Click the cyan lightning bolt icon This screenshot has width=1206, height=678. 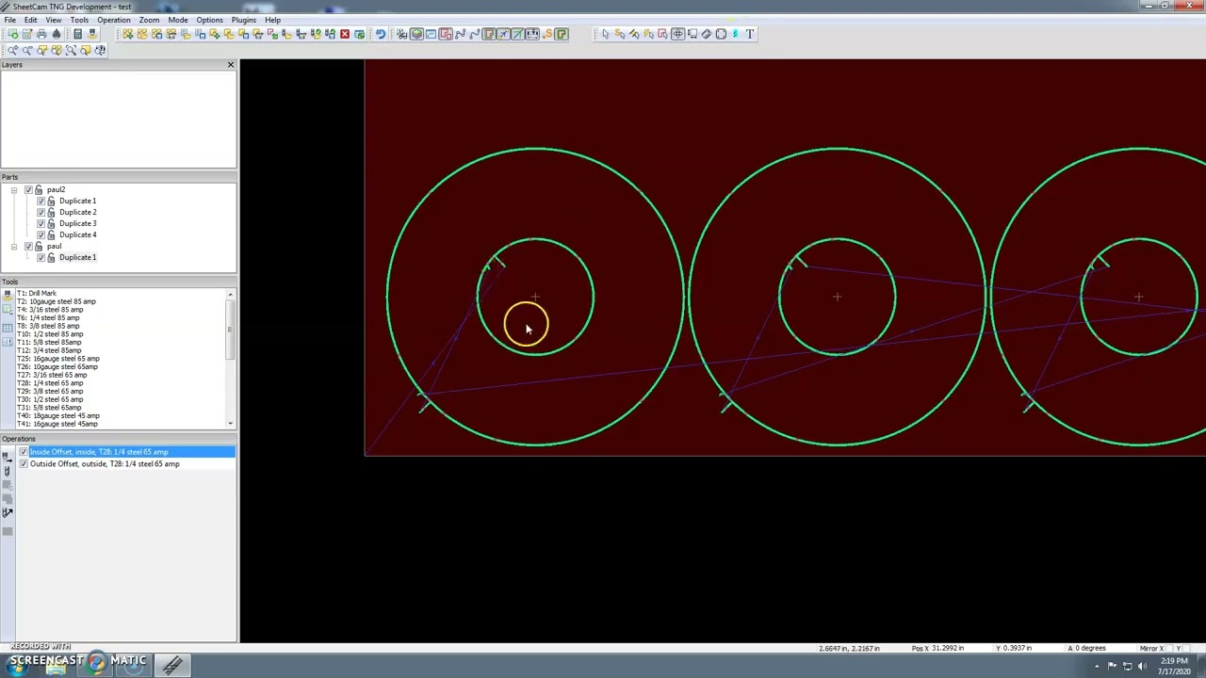[735, 34]
